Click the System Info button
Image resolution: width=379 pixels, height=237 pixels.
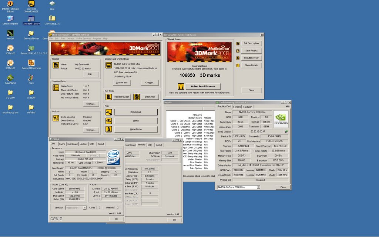point(122,83)
